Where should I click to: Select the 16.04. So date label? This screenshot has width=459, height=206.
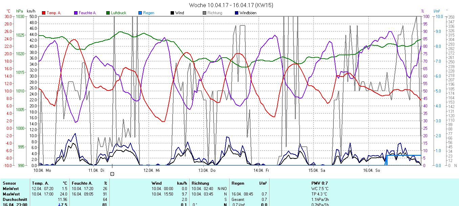371,170
